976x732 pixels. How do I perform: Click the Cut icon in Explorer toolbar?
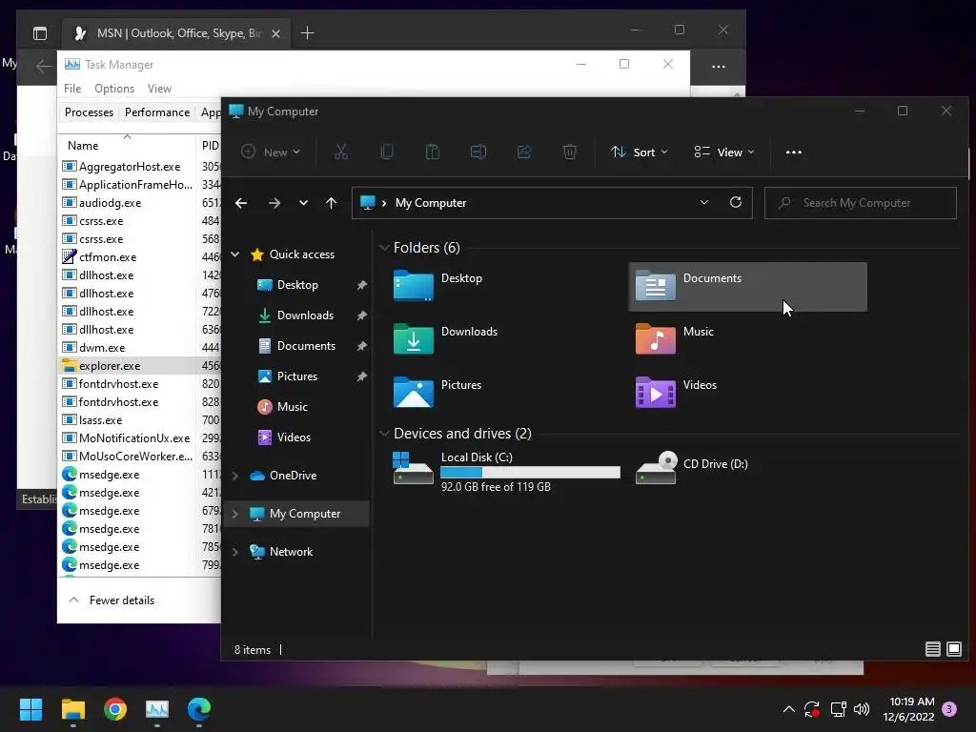pyautogui.click(x=341, y=152)
